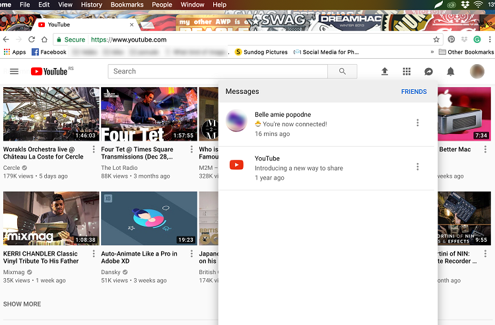Click the upload video arrow icon
Screen dimensions: 495x325
pyautogui.click(x=385, y=71)
